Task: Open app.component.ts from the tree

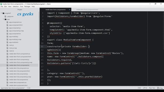Action: tap(15, 33)
